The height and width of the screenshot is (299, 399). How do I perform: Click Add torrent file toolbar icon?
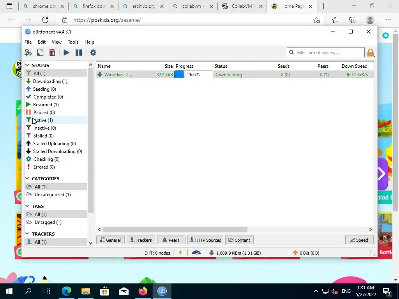(x=40, y=53)
